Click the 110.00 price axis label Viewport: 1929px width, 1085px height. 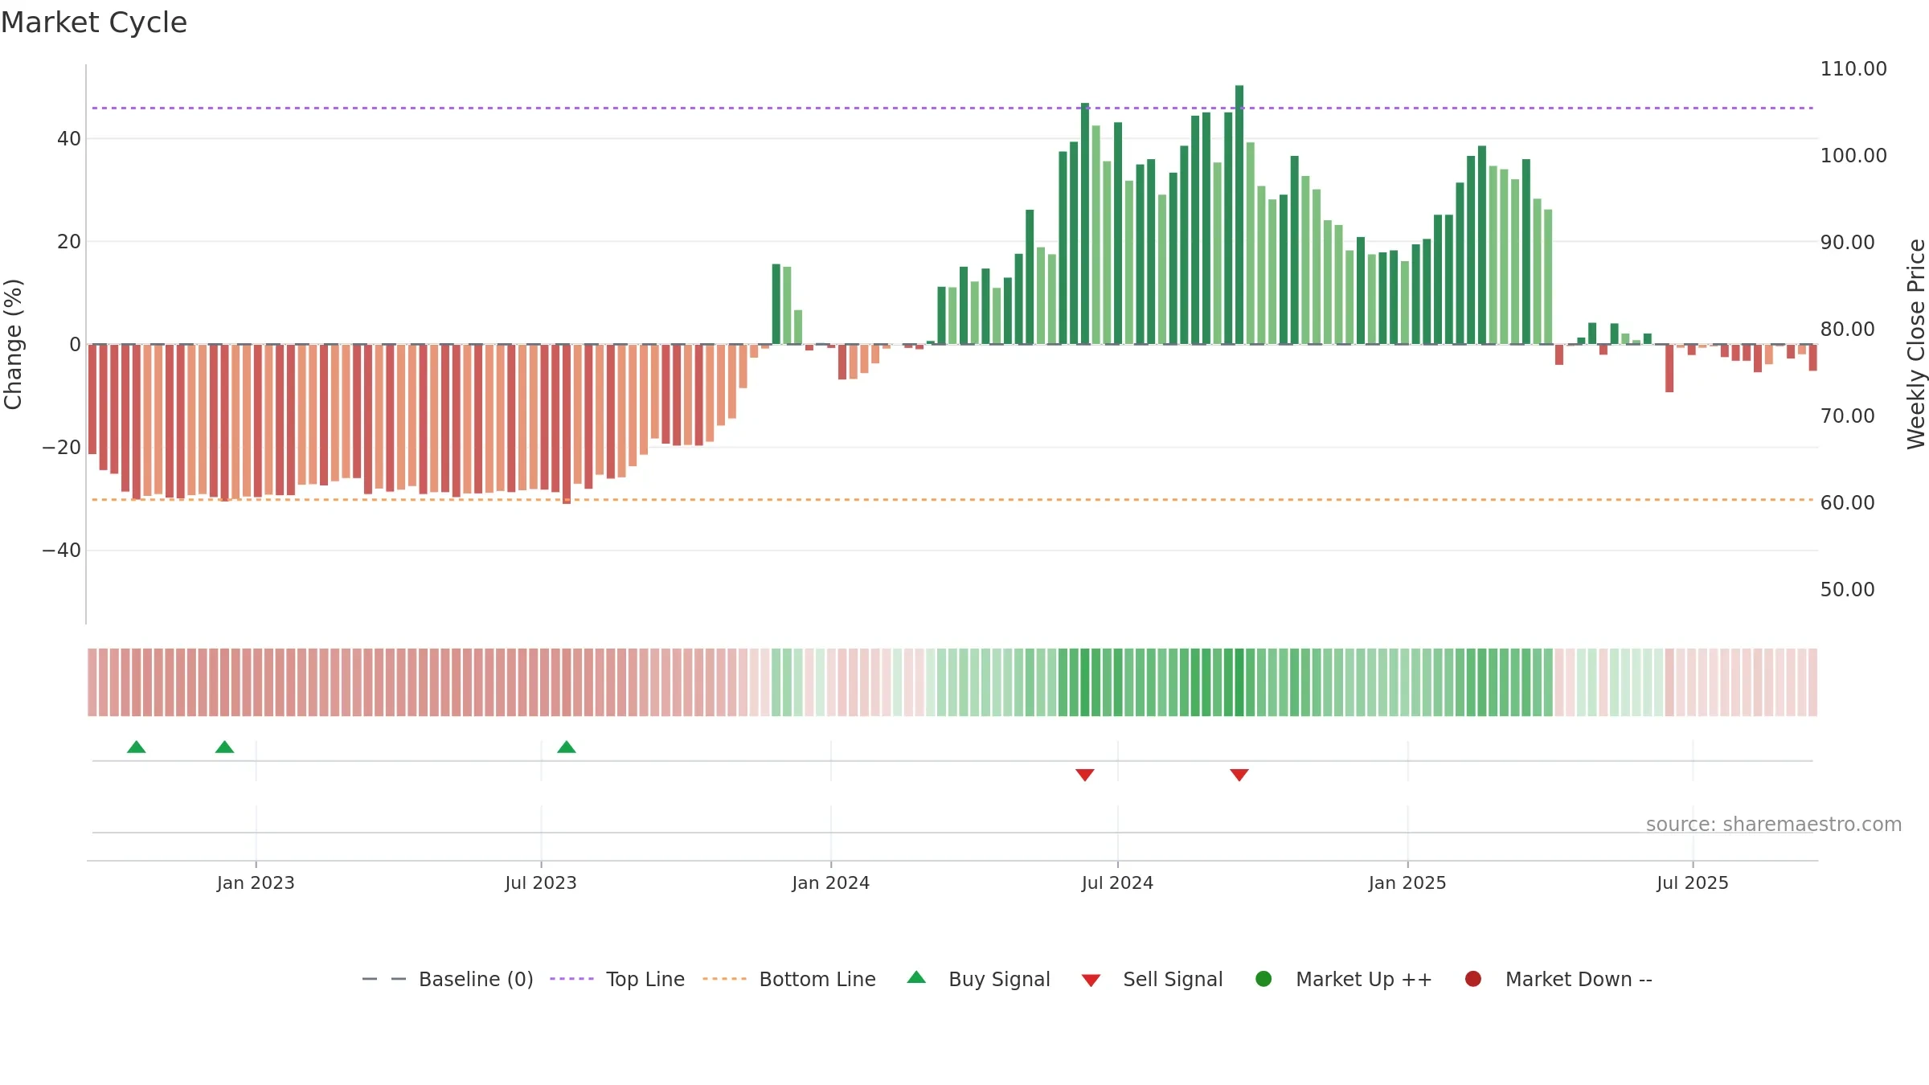1853,68
